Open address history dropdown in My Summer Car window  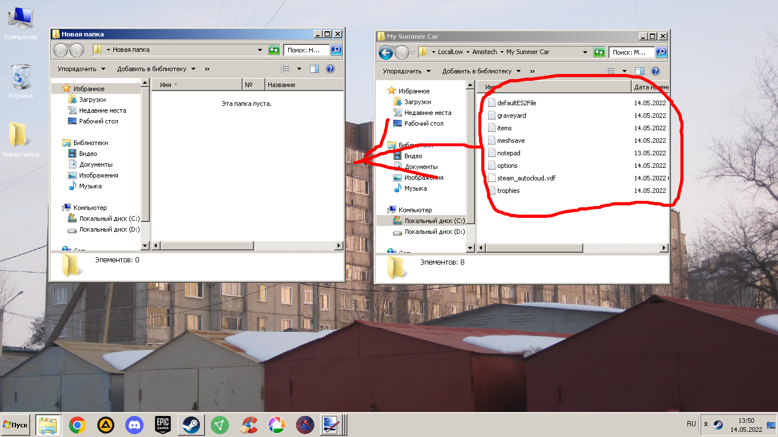tap(585, 52)
